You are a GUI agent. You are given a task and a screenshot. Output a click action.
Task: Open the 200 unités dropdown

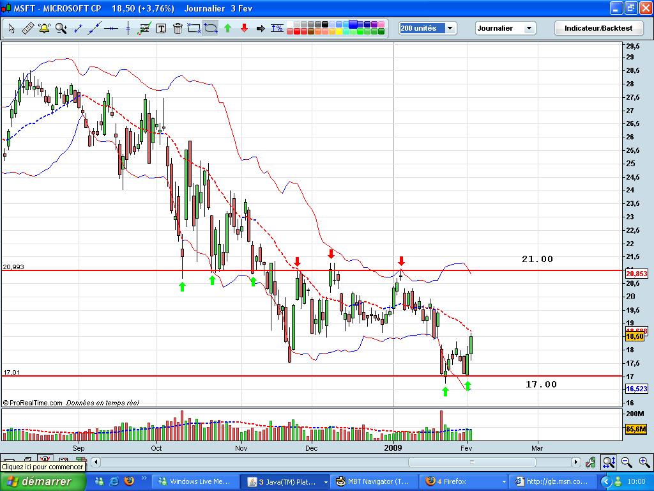click(427, 28)
